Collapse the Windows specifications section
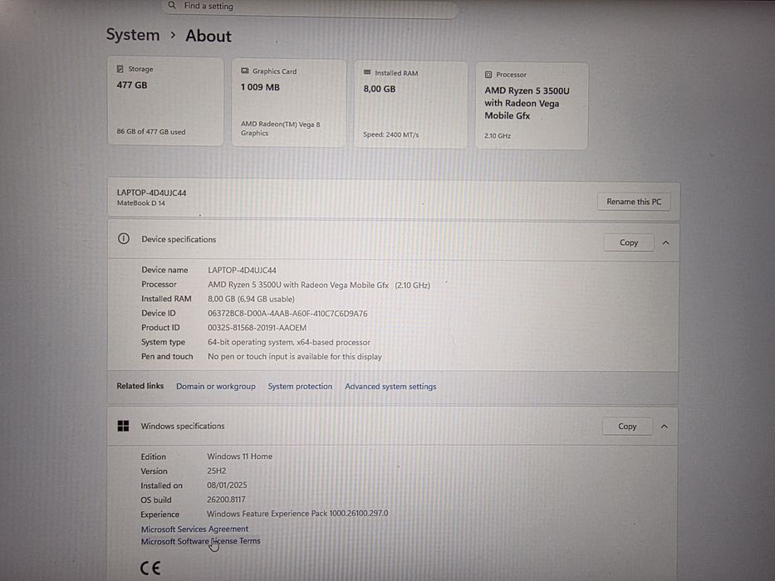Image resolution: width=775 pixels, height=581 pixels. click(x=665, y=427)
